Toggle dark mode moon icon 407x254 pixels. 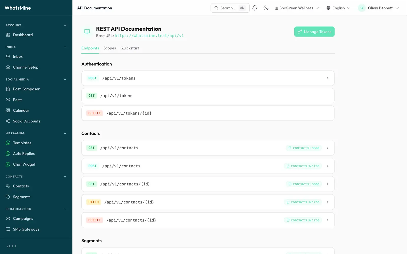pos(266,8)
